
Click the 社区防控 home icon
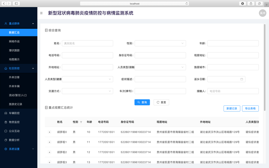click(x=6, y=68)
